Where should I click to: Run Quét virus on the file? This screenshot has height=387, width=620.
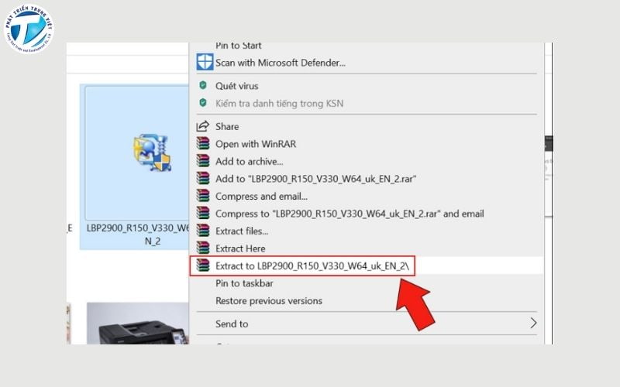[236, 86]
